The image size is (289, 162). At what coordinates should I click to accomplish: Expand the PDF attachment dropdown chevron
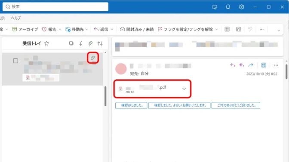coord(184,89)
